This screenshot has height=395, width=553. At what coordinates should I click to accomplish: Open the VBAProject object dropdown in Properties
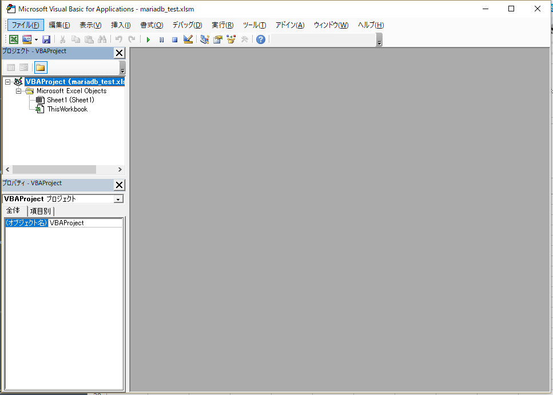118,199
